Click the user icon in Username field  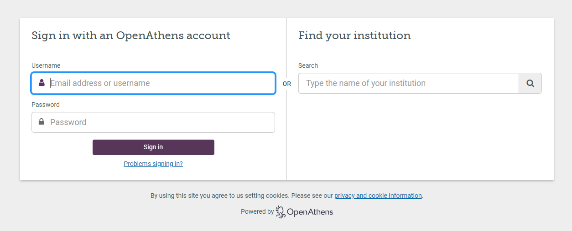[42, 83]
